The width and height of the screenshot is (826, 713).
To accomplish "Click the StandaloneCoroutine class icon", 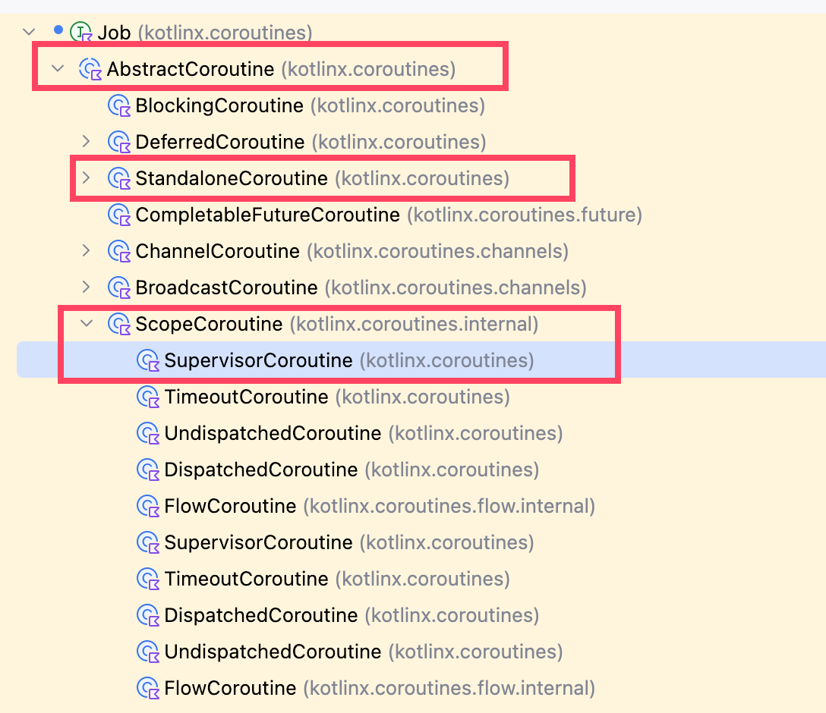I will [x=119, y=179].
